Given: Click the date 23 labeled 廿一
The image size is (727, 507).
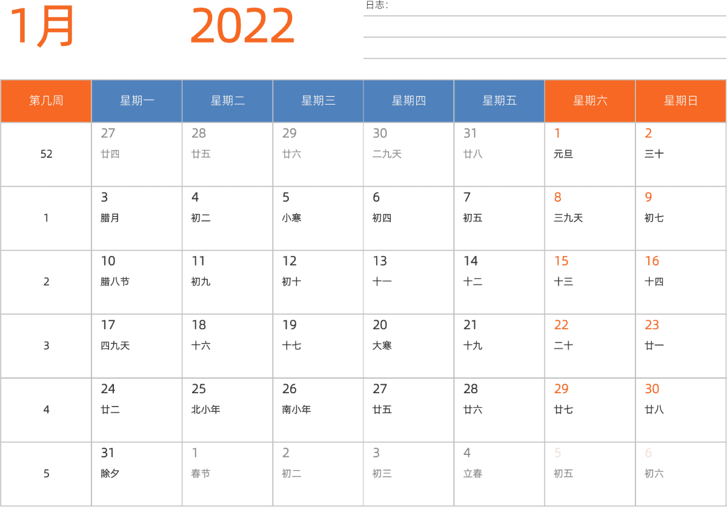Looking at the screenshot, I should [681, 346].
